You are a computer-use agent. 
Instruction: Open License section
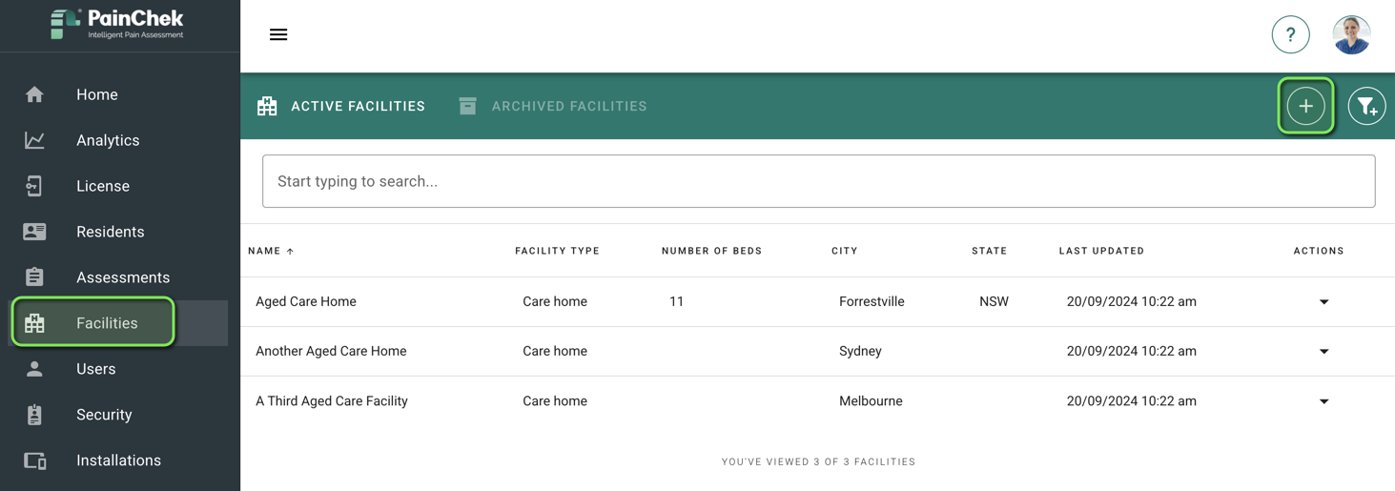coord(103,186)
